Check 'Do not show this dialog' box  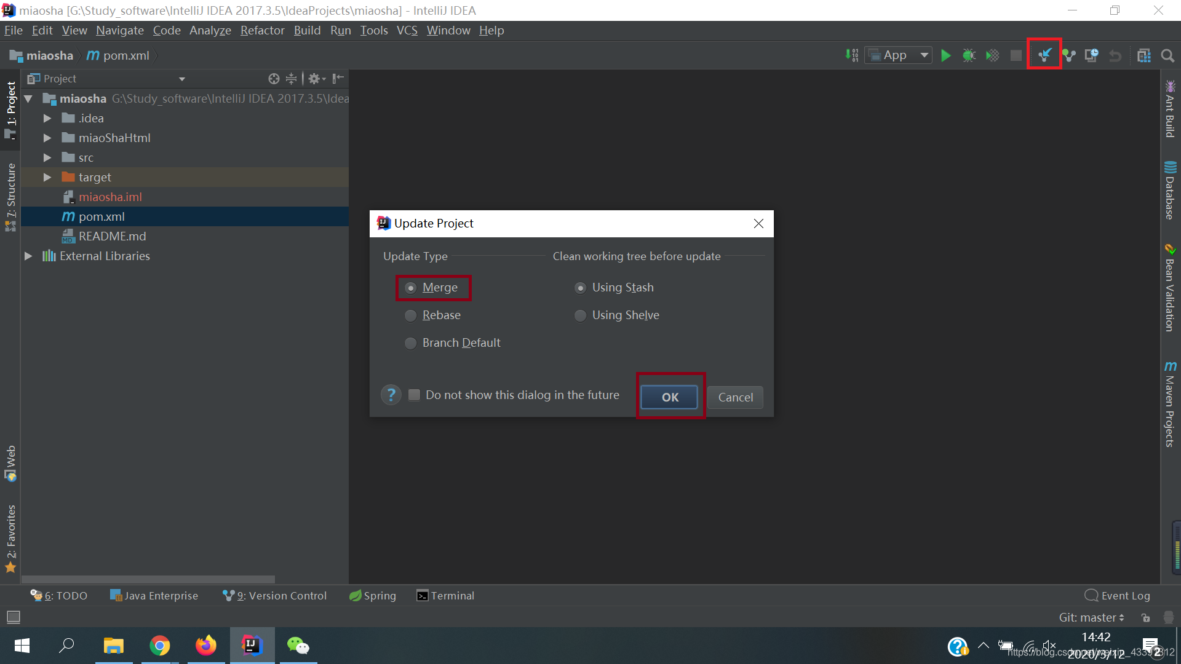tap(415, 395)
